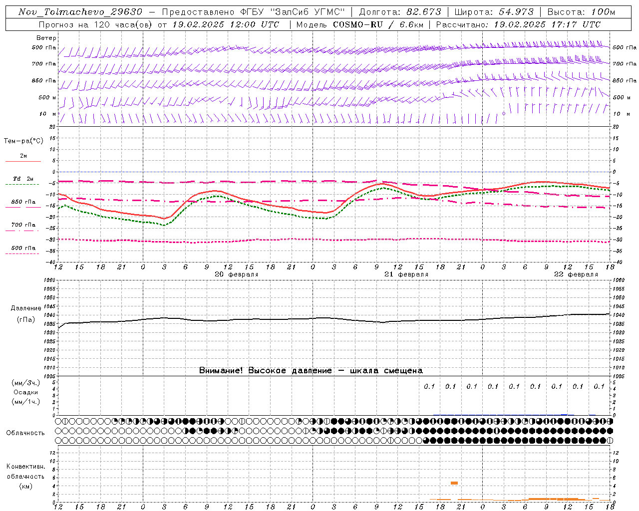Image resolution: width=639 pixels, height=511 pixels.
Task: Select forecast start text 19.02.2025 12:00 UTC
Action: click(226, 24)
